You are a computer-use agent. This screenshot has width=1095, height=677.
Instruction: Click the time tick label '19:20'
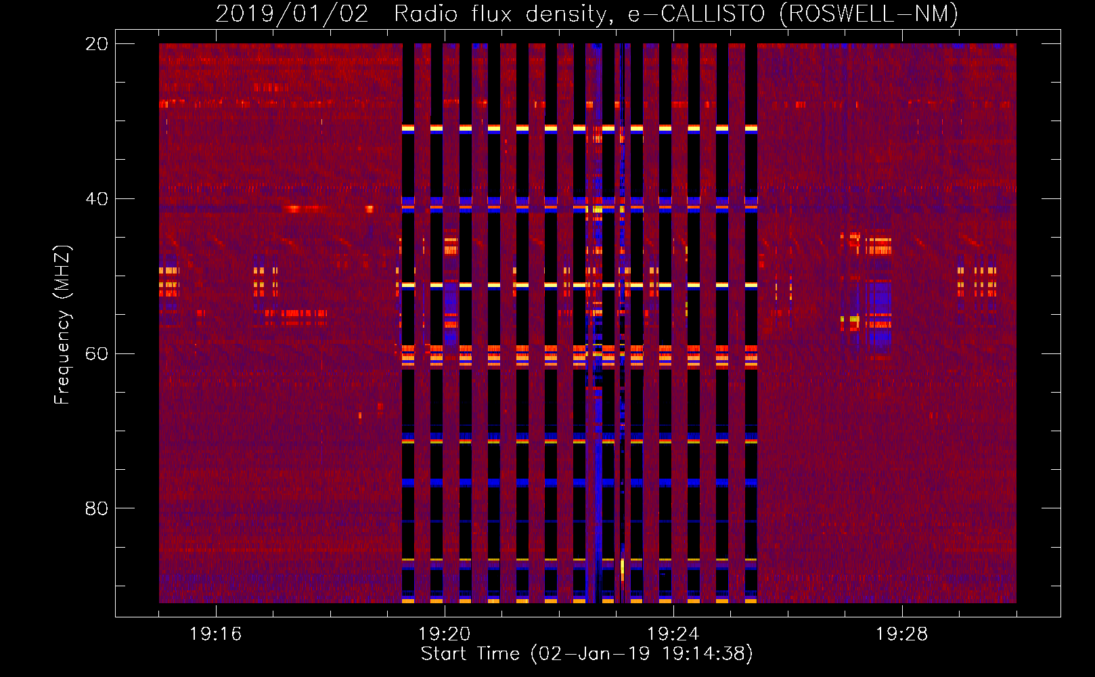pyautogui.click(x=445, y=634)
